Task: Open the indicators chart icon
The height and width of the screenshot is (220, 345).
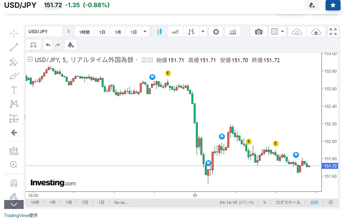Action: click(233, 32)
